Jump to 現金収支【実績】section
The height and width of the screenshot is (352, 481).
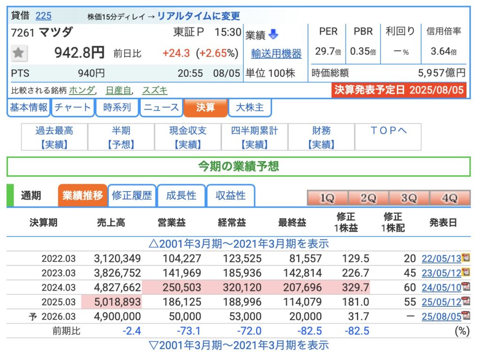tap(188, 137)
